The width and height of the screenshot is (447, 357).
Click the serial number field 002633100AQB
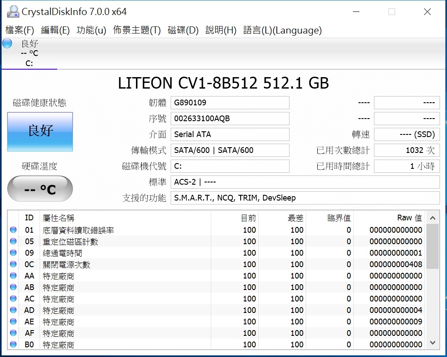pos(230,119)
